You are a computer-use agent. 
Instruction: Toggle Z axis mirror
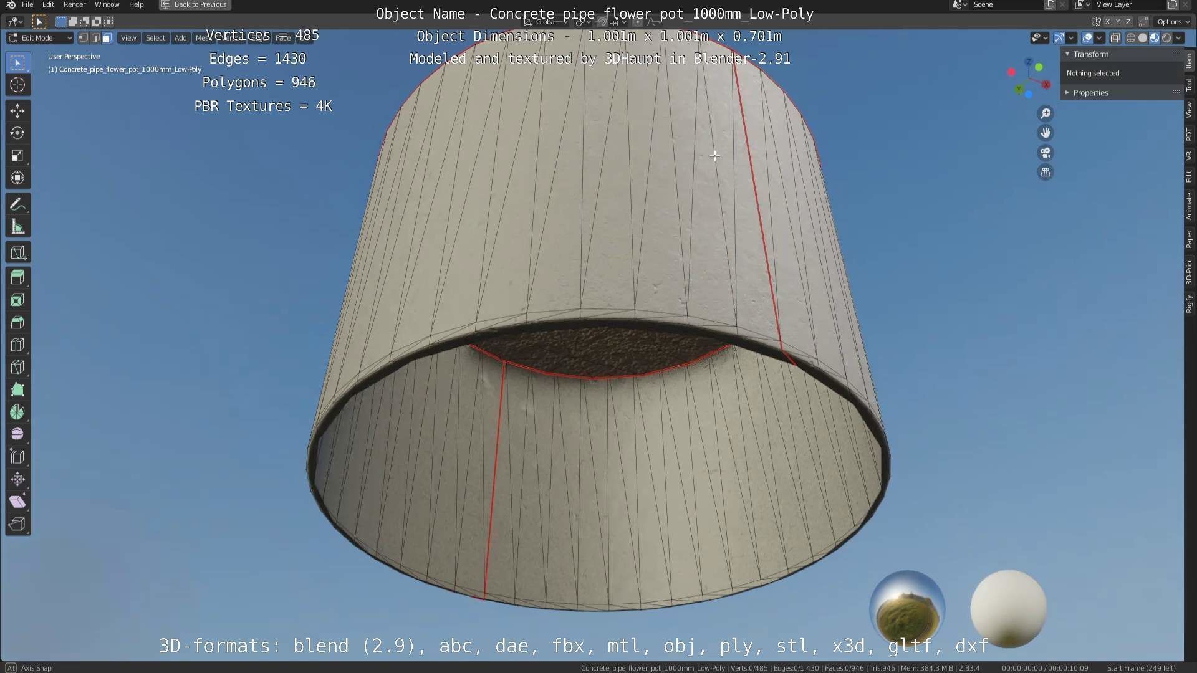click(1128, 22)
